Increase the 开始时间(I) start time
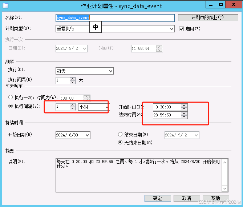The width and height of the screenshot is (243, 207). pyautogui.click(x=184, y=106)
